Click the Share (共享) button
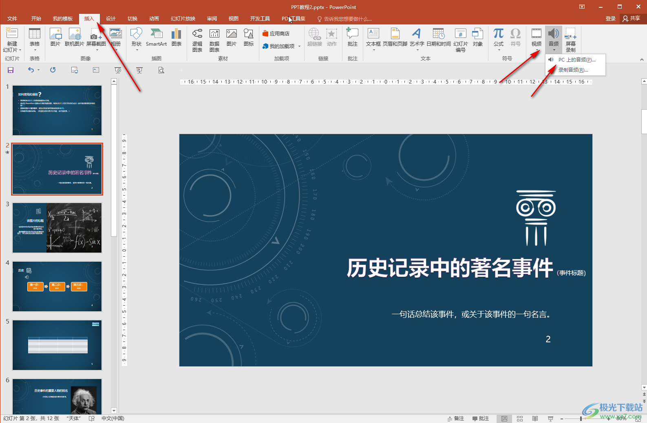The height and width of the screenshot is (423, 647). click(632, 19)
